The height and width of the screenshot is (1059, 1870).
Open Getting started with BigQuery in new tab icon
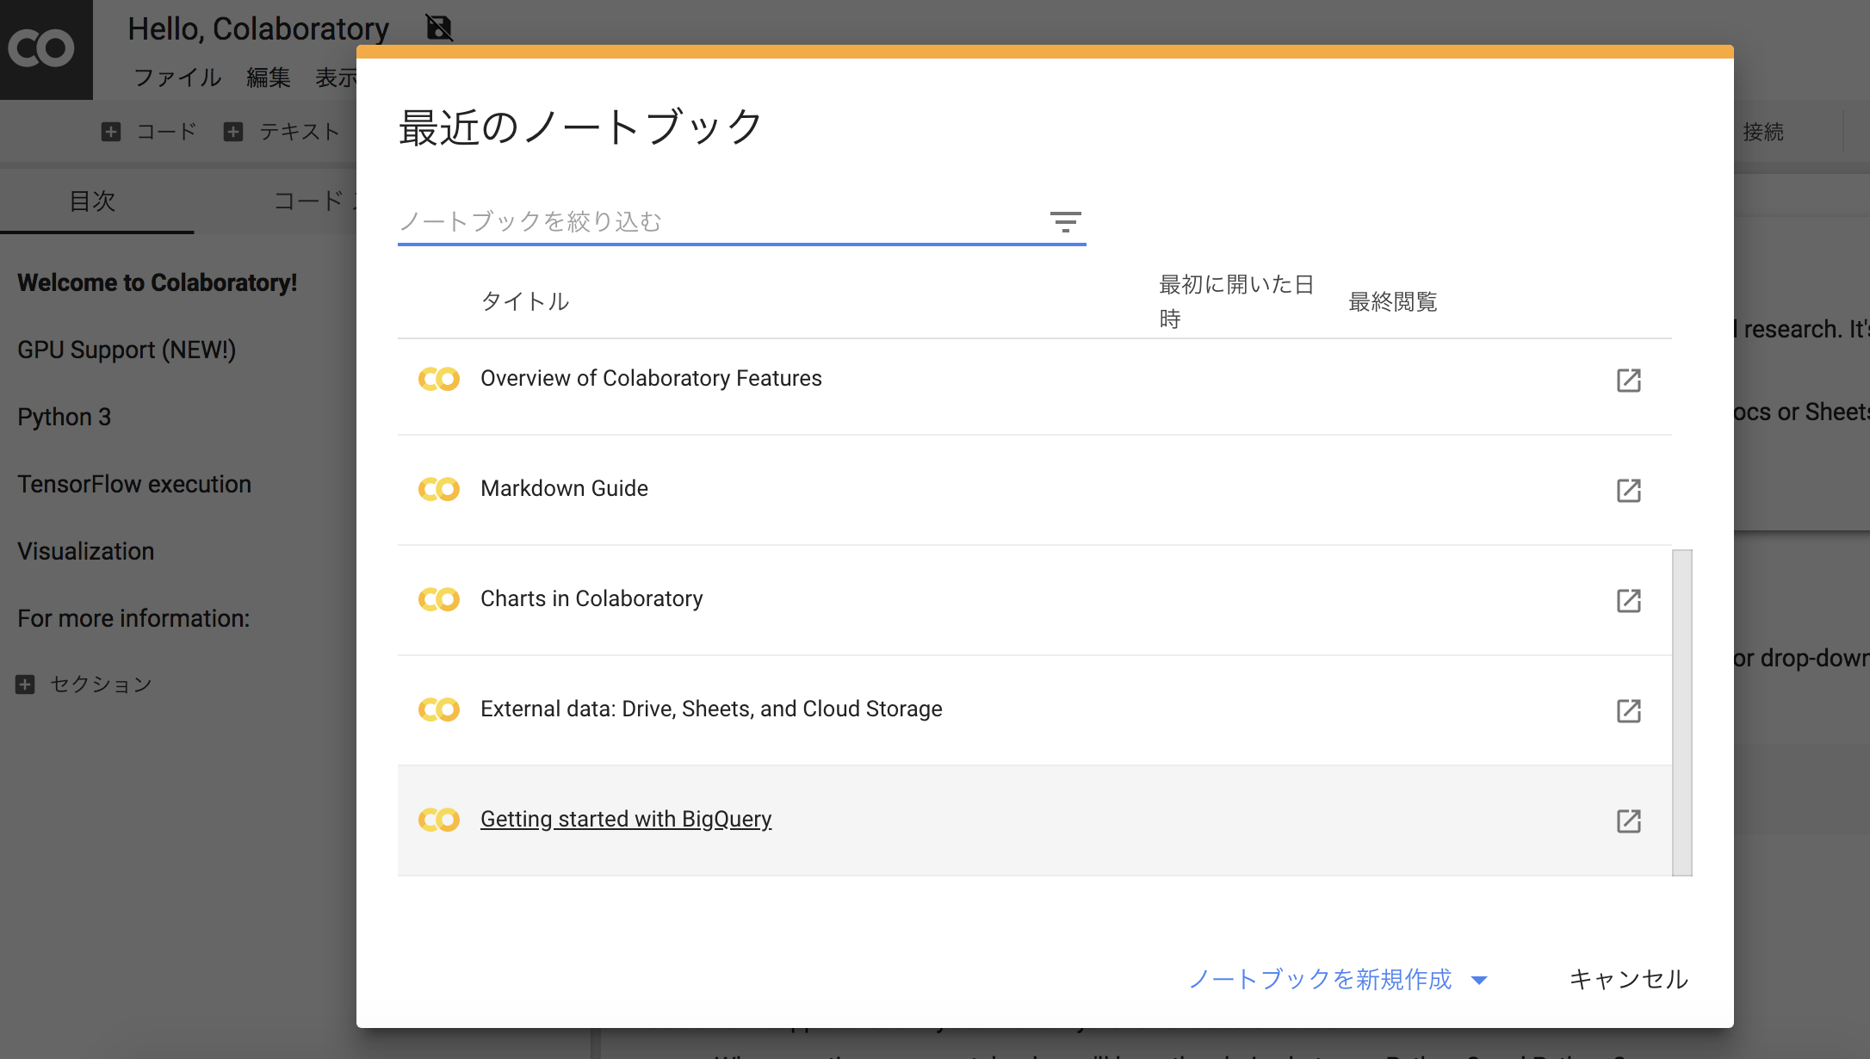coord(1628,821)
